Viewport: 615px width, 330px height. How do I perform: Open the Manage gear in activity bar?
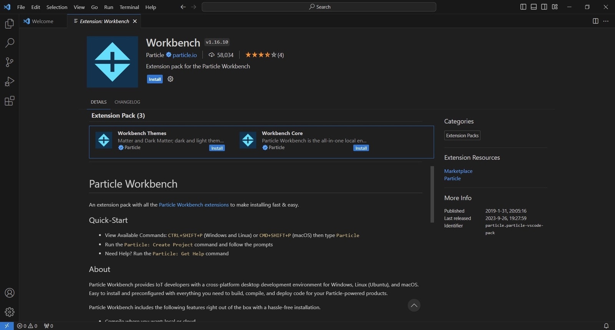(9, 312)
